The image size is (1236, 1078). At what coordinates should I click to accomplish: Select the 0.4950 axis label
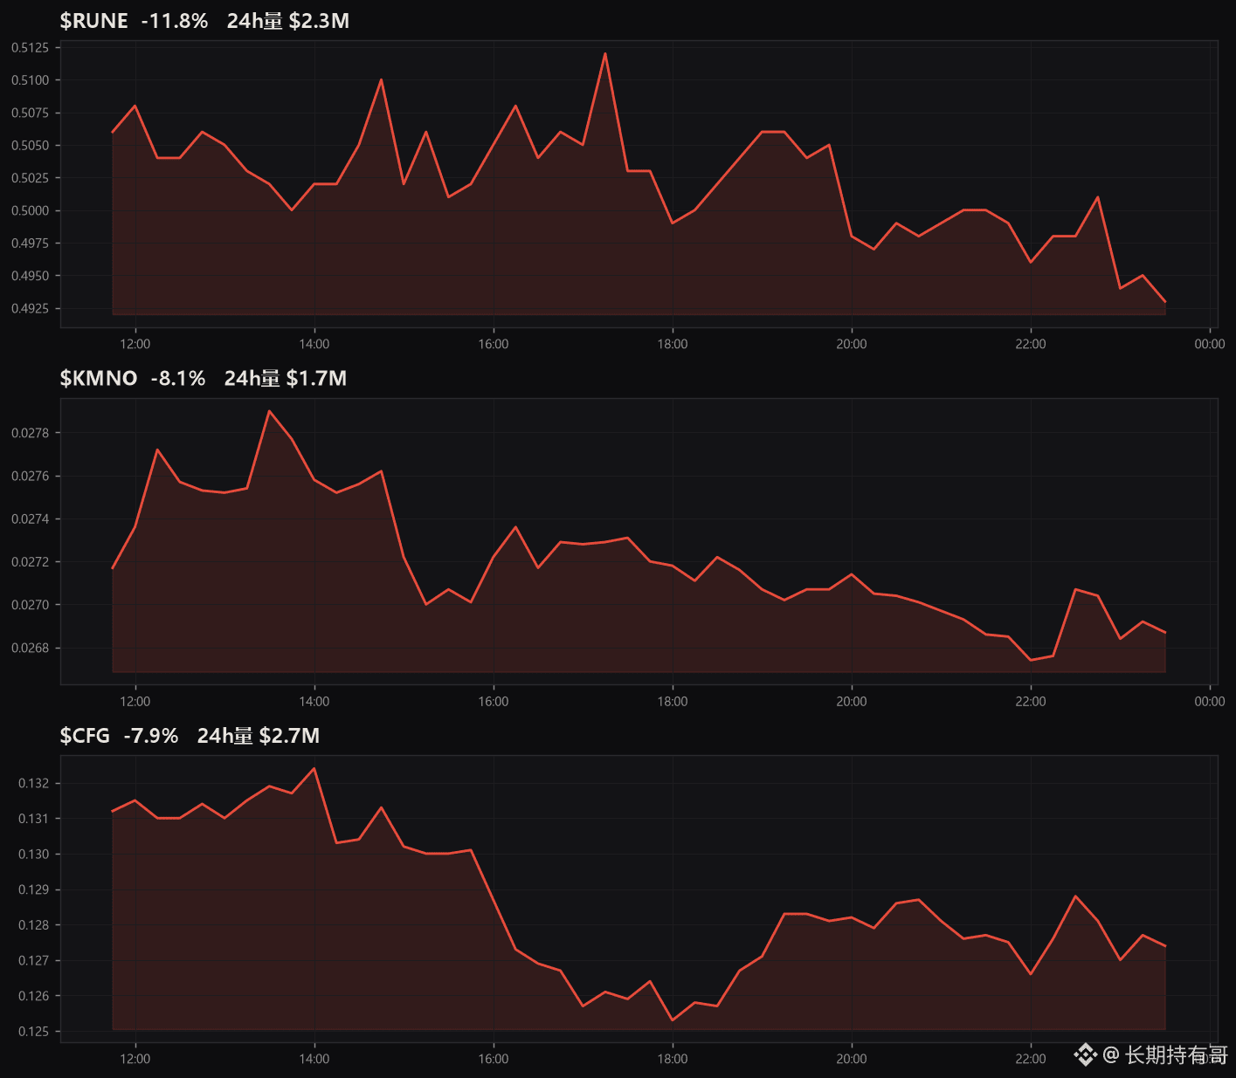click(30, 276)
